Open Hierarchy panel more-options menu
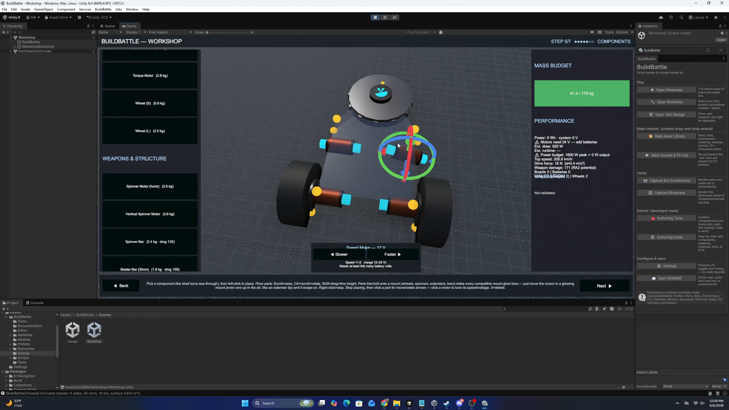This screenshot has height=410, width=729. [93, 26]
